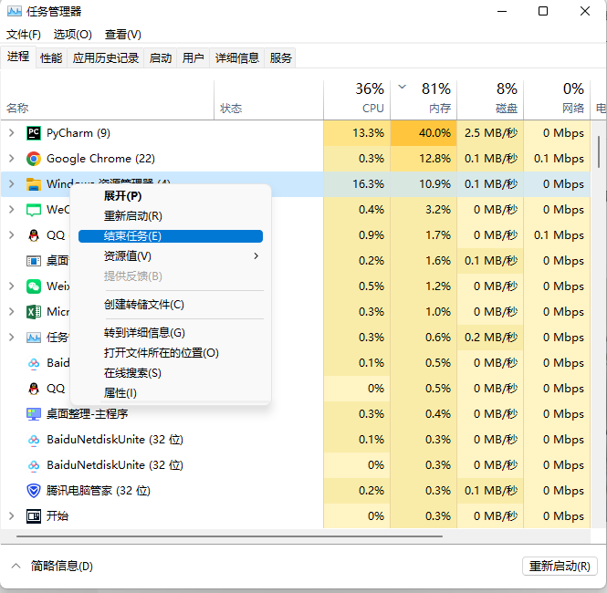
Task: Click the QQ penguin icon in the 0.9% CPU row
Action: [34, 235]
